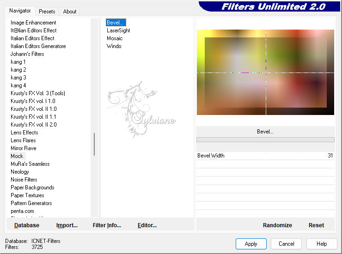Select Krusty's FX Vol. 3 (Tools)

point(38,93)
